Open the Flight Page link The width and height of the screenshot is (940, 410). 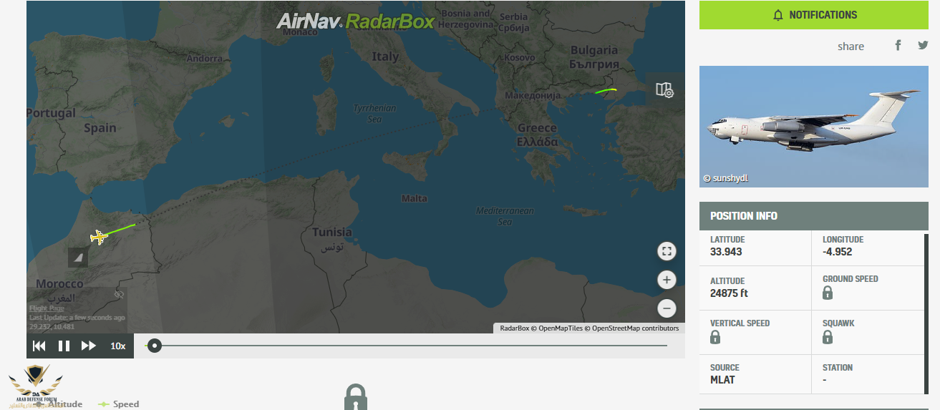pos(47,308)
